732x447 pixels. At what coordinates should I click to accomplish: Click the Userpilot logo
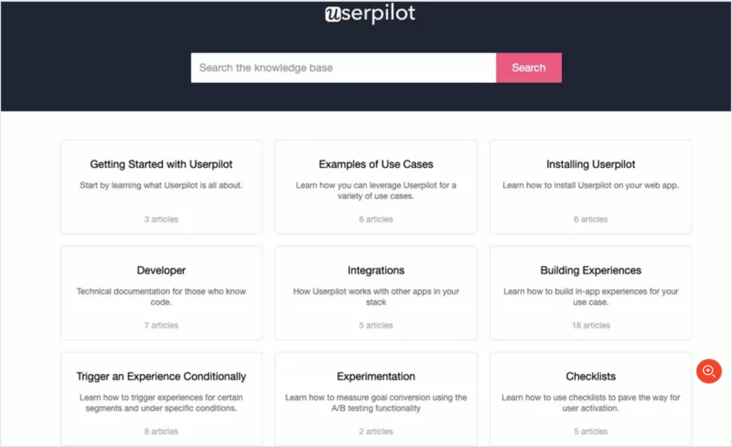coord(370,14)
